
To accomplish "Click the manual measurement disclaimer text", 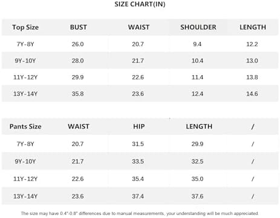I will click(140, 213).
